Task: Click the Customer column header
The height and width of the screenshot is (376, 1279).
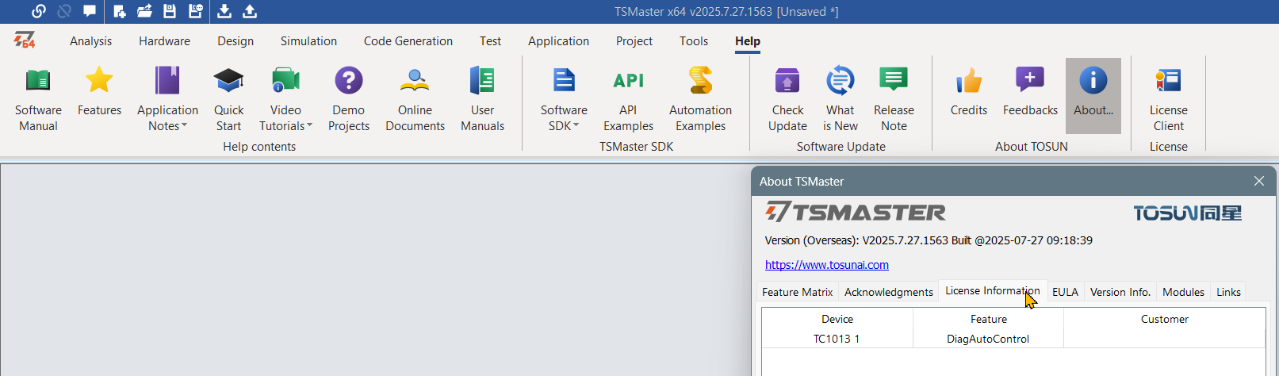Action: click(1165, 319)
